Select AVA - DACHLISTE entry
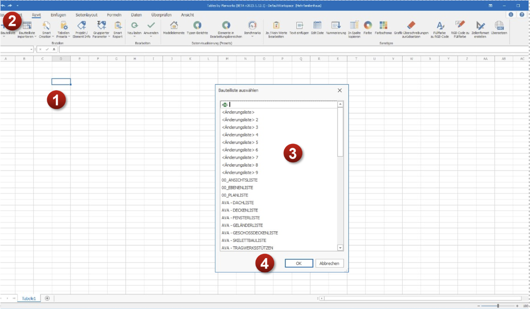The height and width of the screenshot is (309, 530). click(x=238, y=203)
